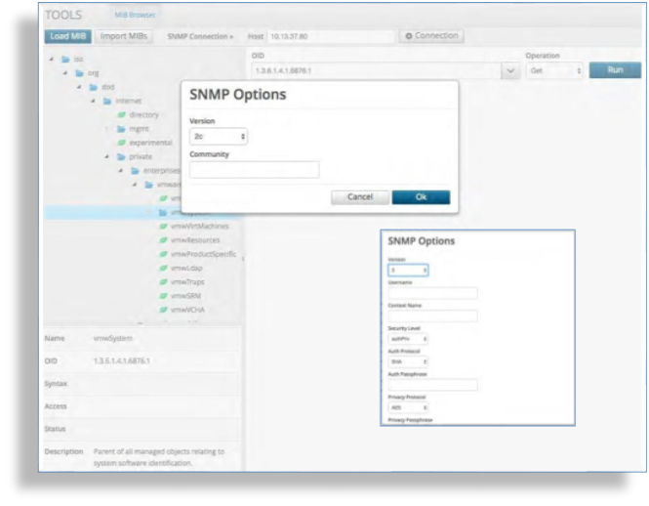
Task: Click the org folder icon
Action: tap(79, 73)
